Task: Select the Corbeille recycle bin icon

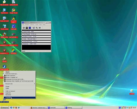Action: [x=132, y=92]
